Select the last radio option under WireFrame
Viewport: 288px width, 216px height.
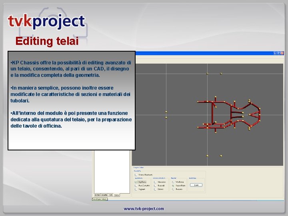[x=173, y=189]
